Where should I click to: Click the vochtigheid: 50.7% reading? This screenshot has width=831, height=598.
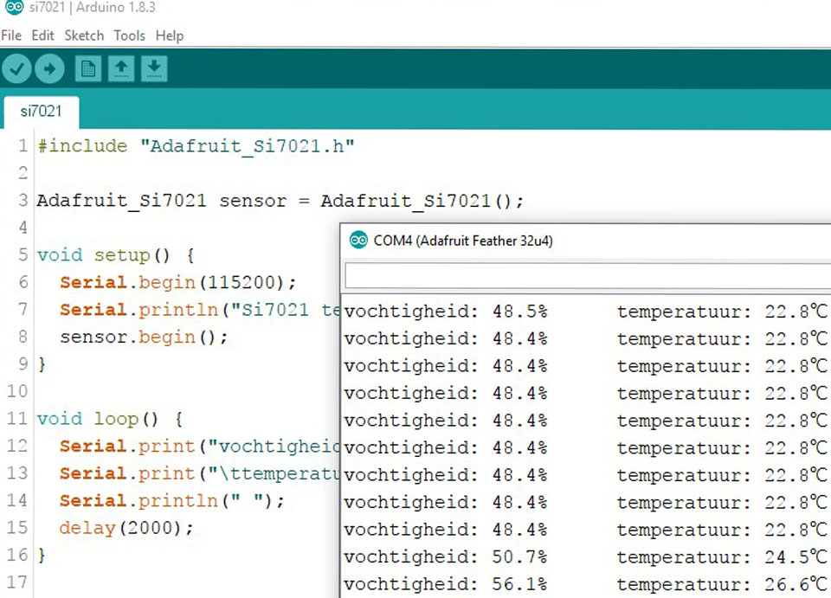pos(445,557)
